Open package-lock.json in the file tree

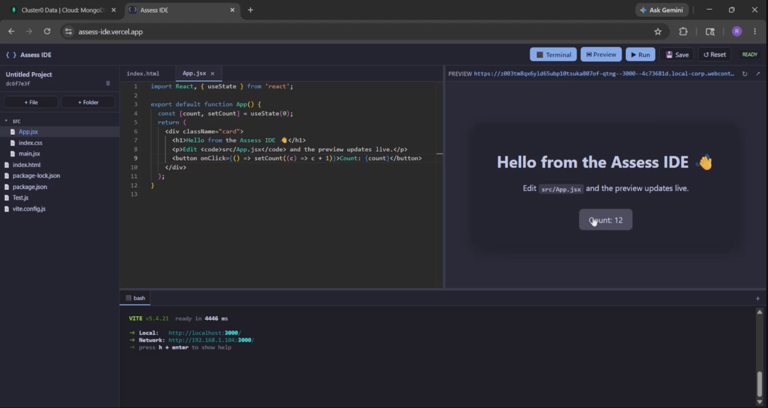36,176
